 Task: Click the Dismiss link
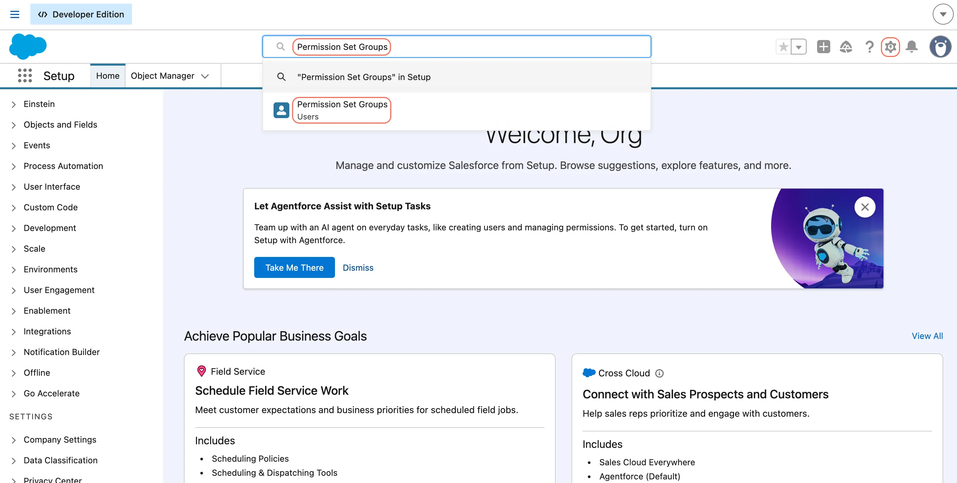click(358, 268)
